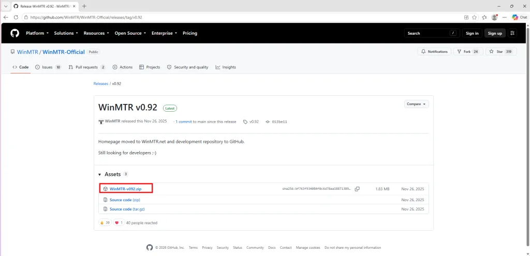Expand the Enterprise menu
This screenshot has height=256, width=530.
pos(164,33)
